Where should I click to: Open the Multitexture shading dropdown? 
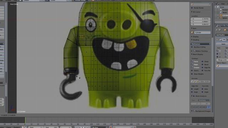201,44
